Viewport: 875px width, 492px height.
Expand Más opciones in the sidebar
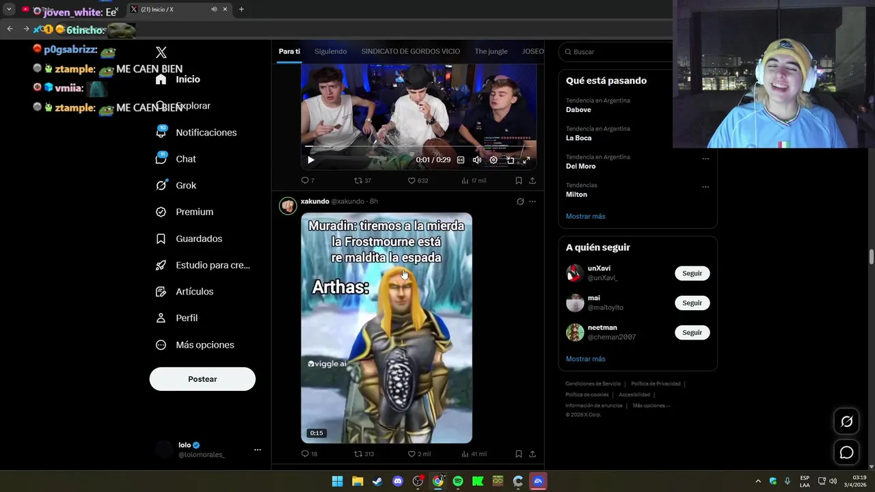tap(195, 345)
